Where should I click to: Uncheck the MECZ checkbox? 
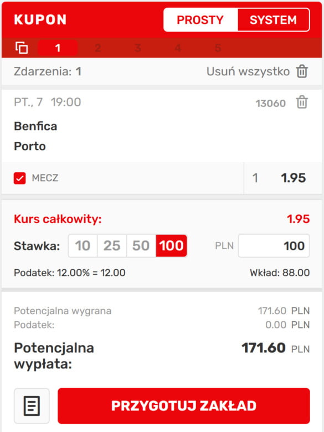[x=20, y=178]
